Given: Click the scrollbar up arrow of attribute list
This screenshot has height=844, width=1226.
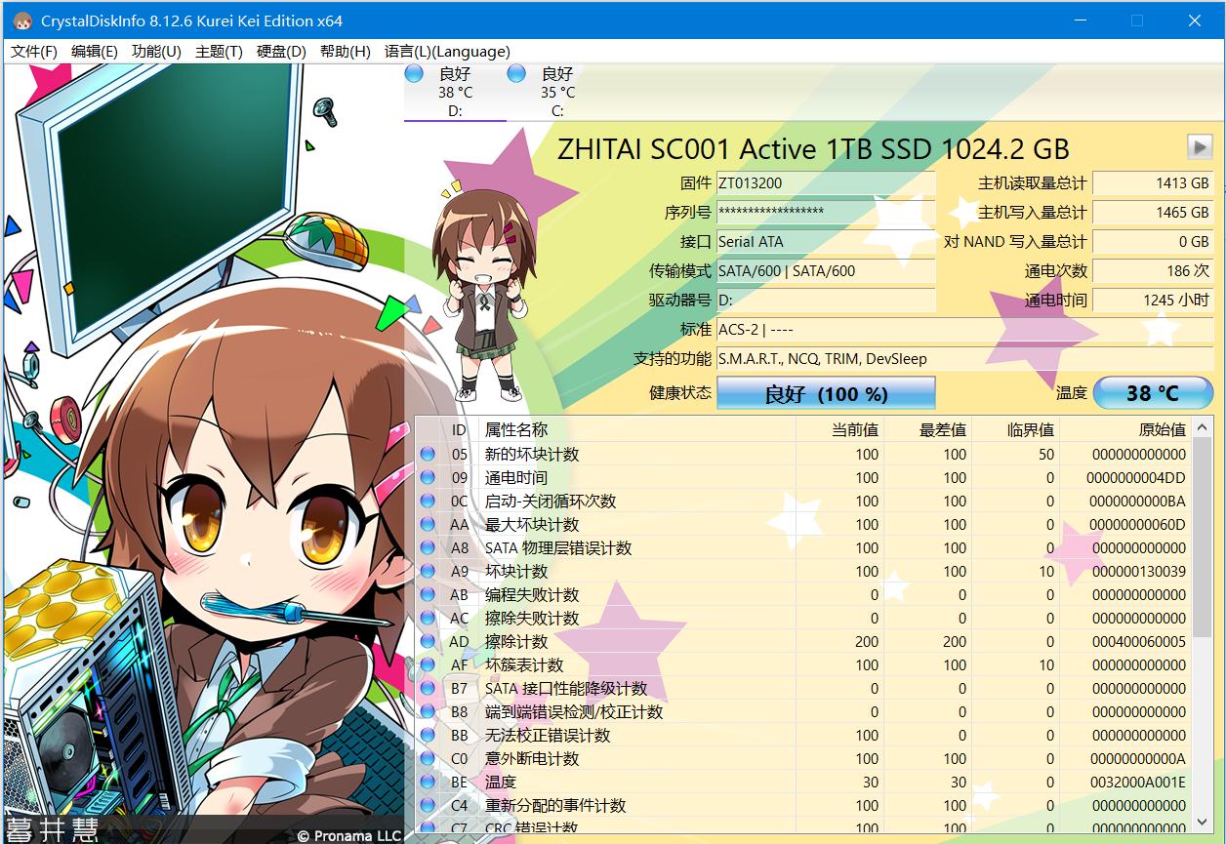Looking at the screenshot, I should (1203, 426).
